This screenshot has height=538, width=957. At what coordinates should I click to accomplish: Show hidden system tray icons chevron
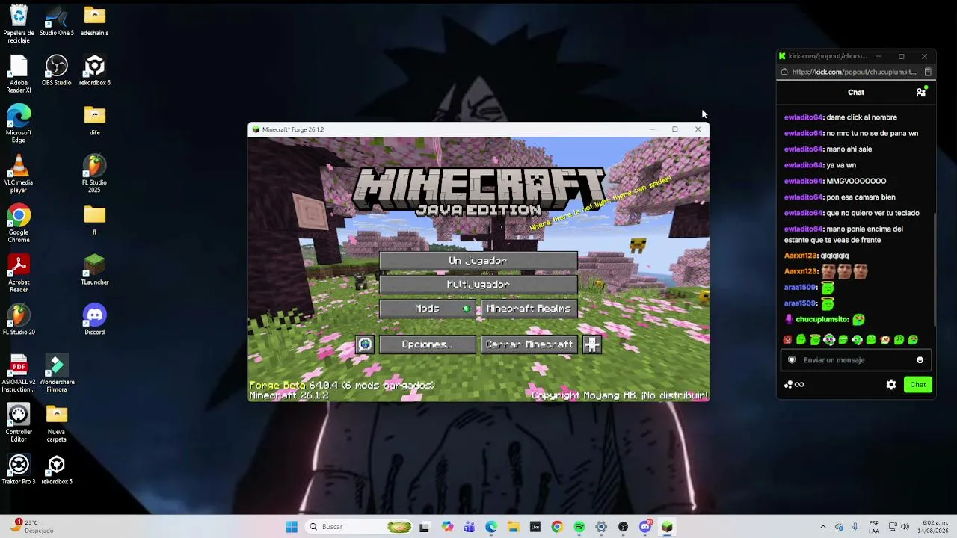(x=823, y=527)
